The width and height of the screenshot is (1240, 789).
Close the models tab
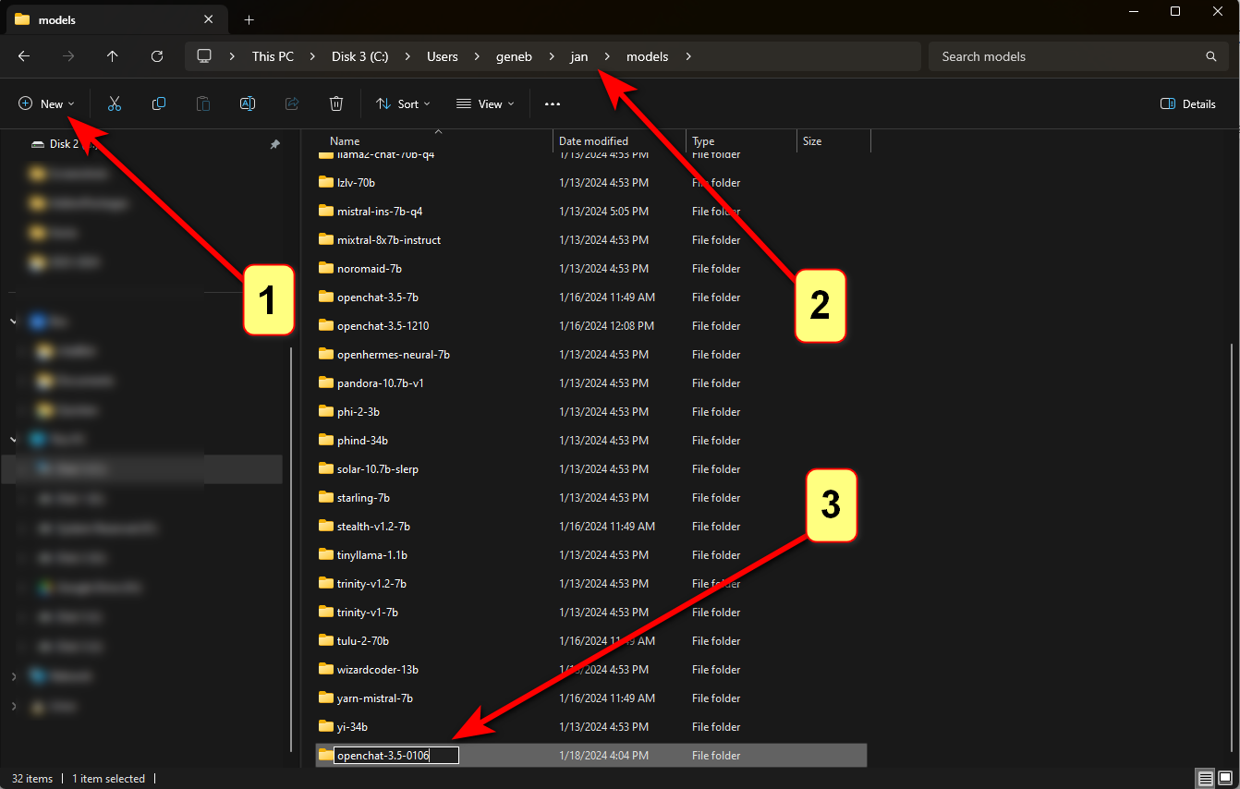(x=210, y=19)
